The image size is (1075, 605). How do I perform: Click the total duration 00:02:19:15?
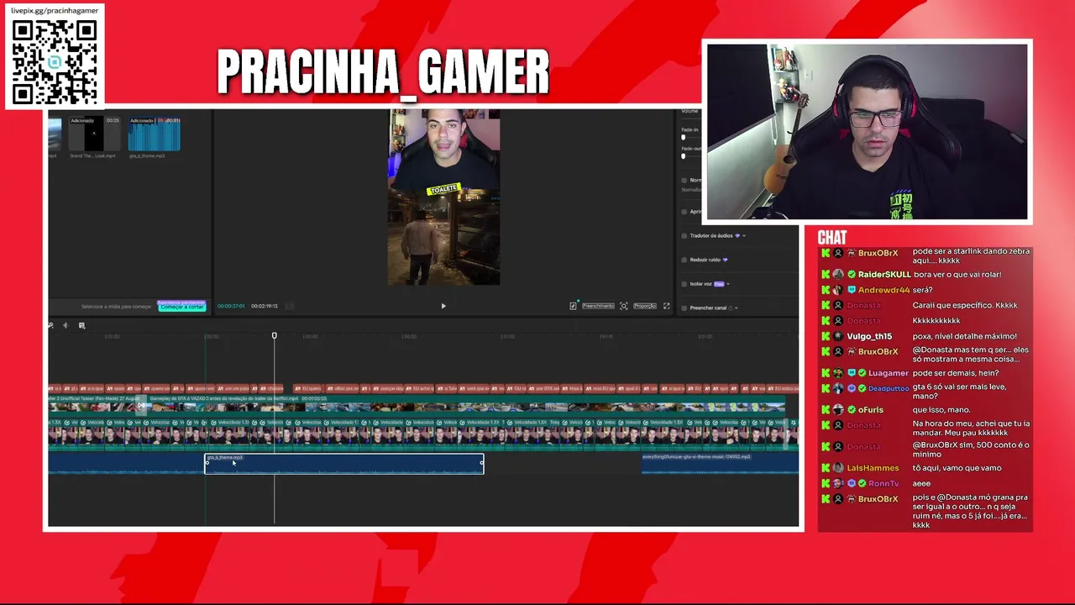click(264, 306)
